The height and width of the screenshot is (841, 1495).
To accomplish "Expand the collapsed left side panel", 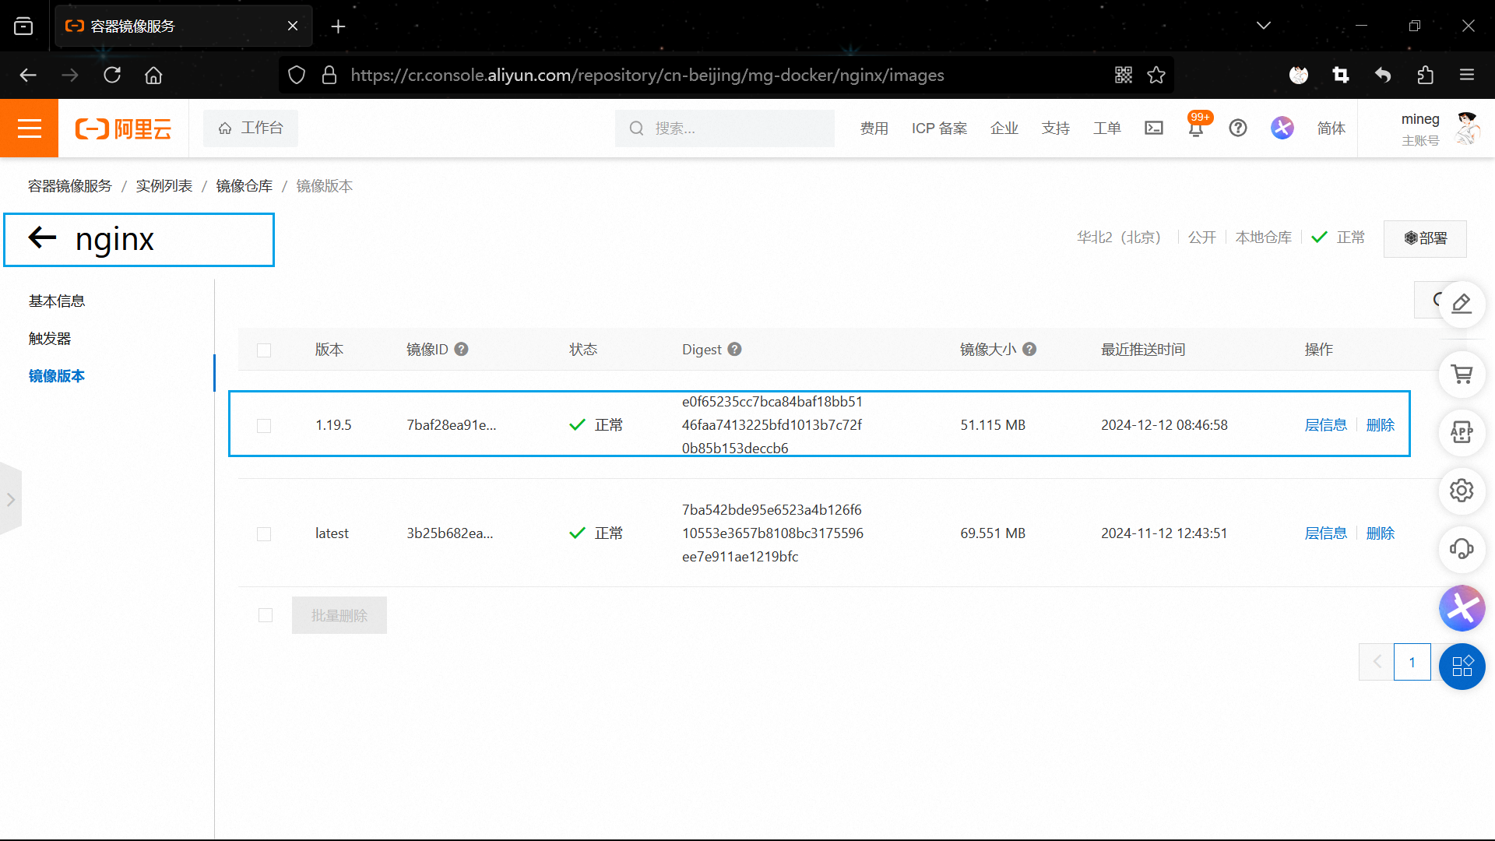I will pos(11,499).
